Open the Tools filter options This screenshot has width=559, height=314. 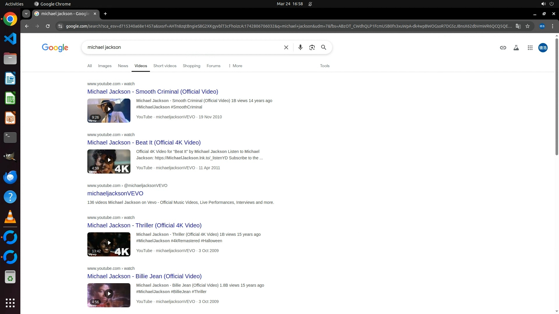[325, 66]
